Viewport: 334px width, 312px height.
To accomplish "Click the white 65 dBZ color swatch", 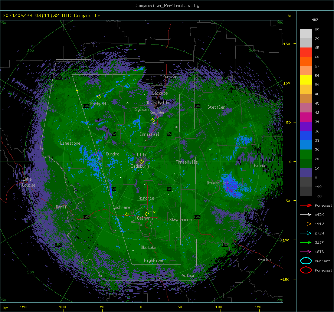I will point(306,43).
